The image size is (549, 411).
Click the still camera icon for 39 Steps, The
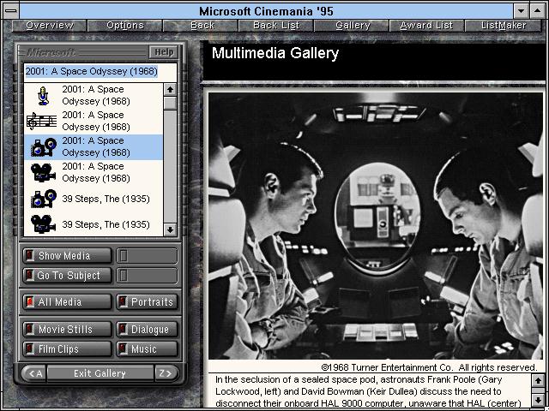[44, 199]
